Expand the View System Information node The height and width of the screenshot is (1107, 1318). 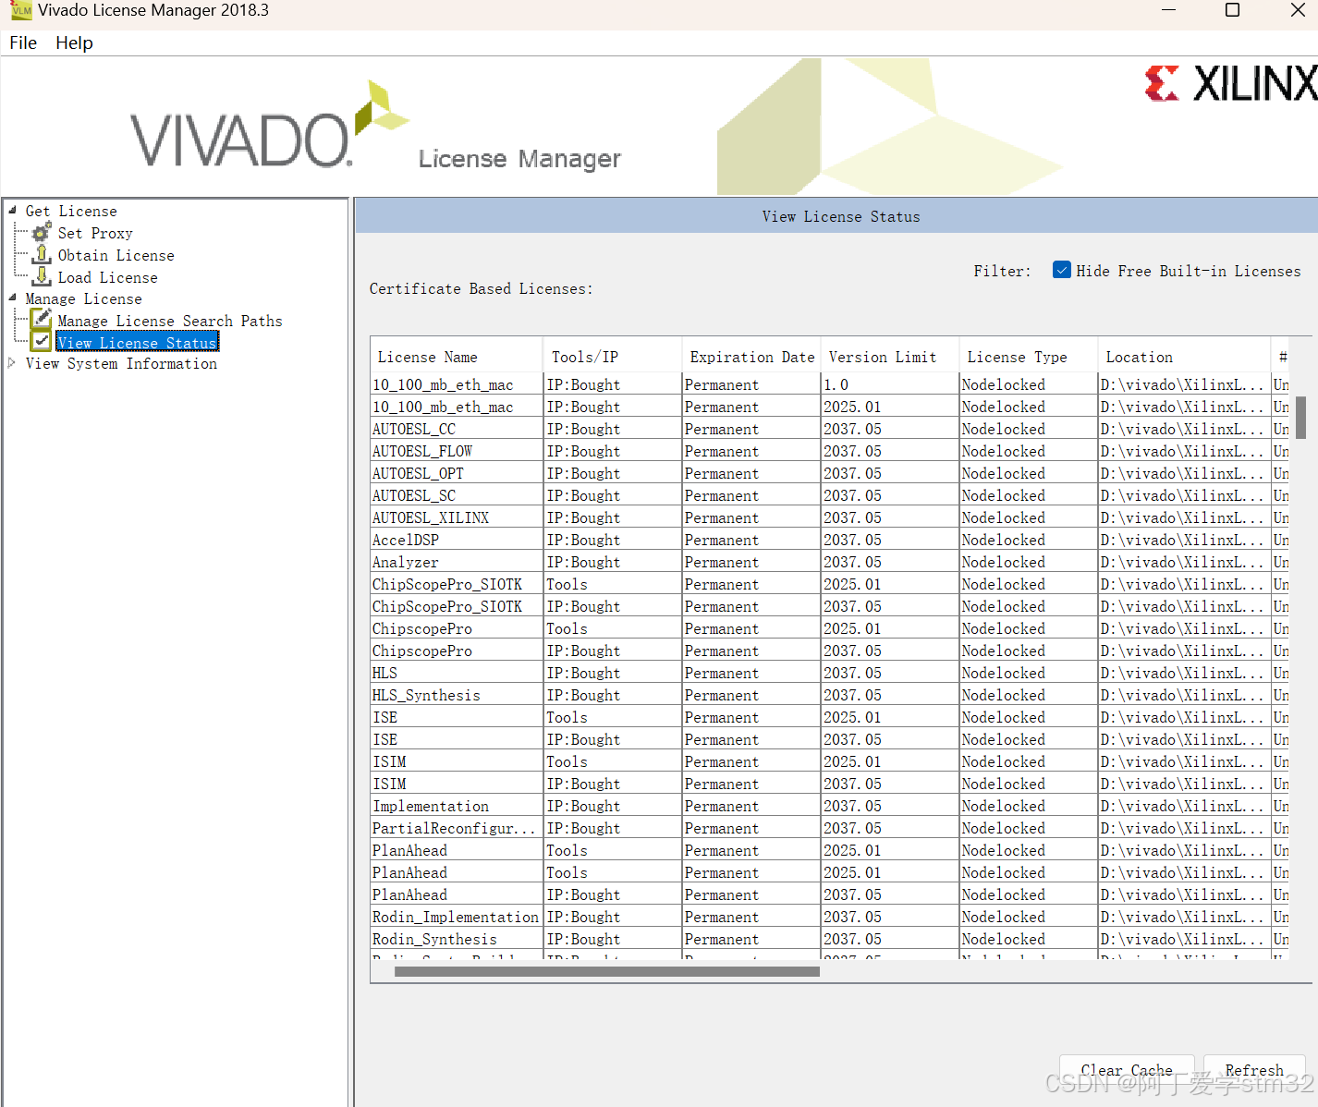12,363
